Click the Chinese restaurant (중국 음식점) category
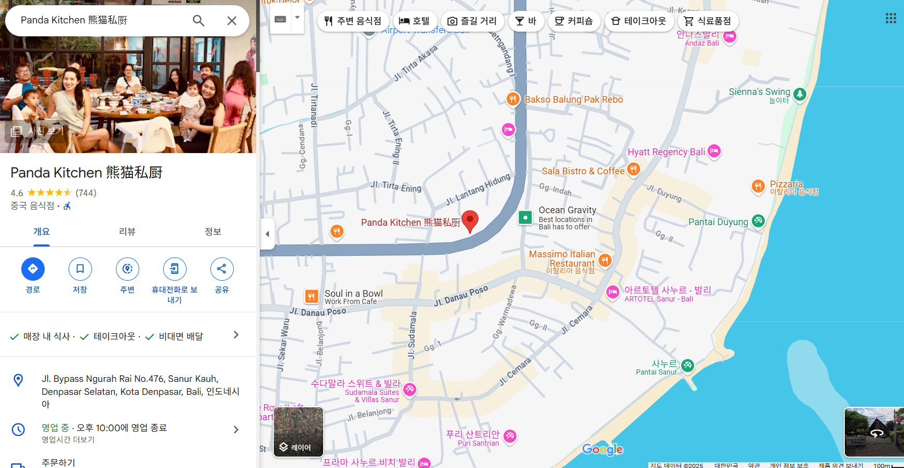The width and height of the screenshot is (904, 468). (33, 206)
